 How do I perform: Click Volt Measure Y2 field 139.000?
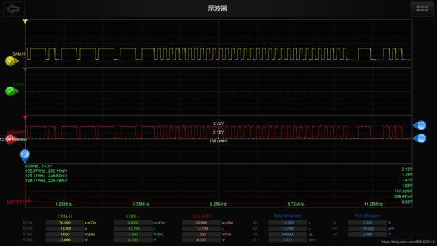tap(367, 229)
